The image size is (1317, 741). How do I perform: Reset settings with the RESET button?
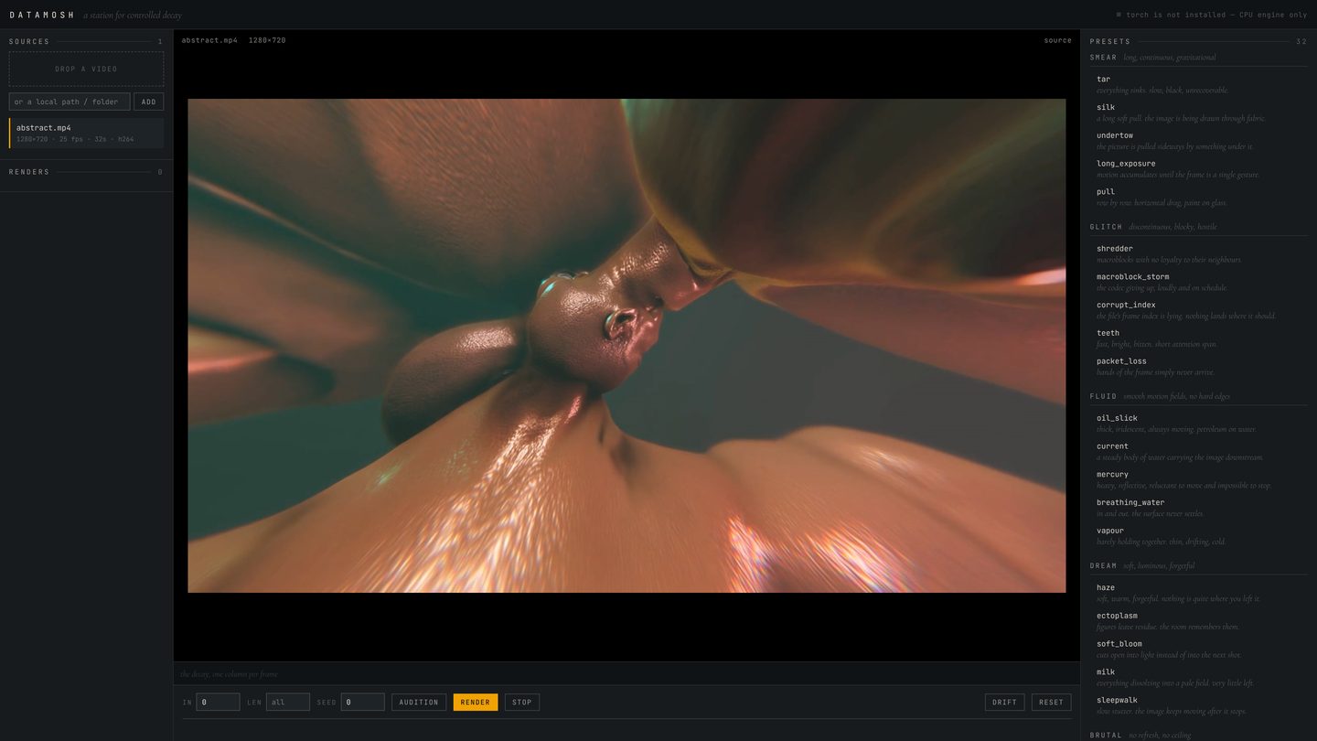click(1052, 702)
